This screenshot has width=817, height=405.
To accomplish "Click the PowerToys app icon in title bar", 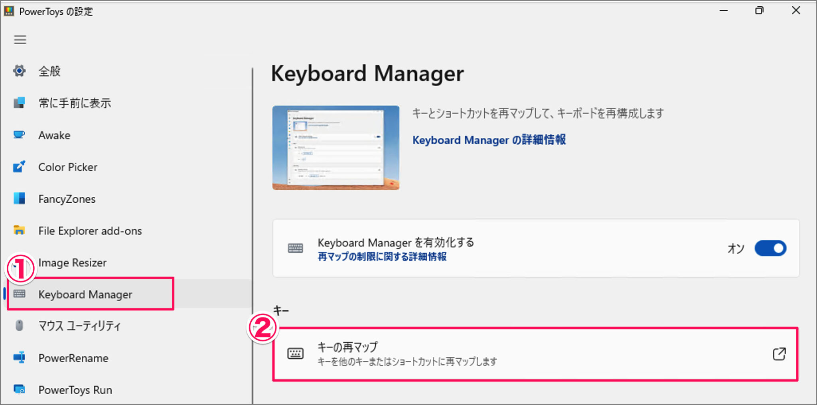I will coord(9,11).
